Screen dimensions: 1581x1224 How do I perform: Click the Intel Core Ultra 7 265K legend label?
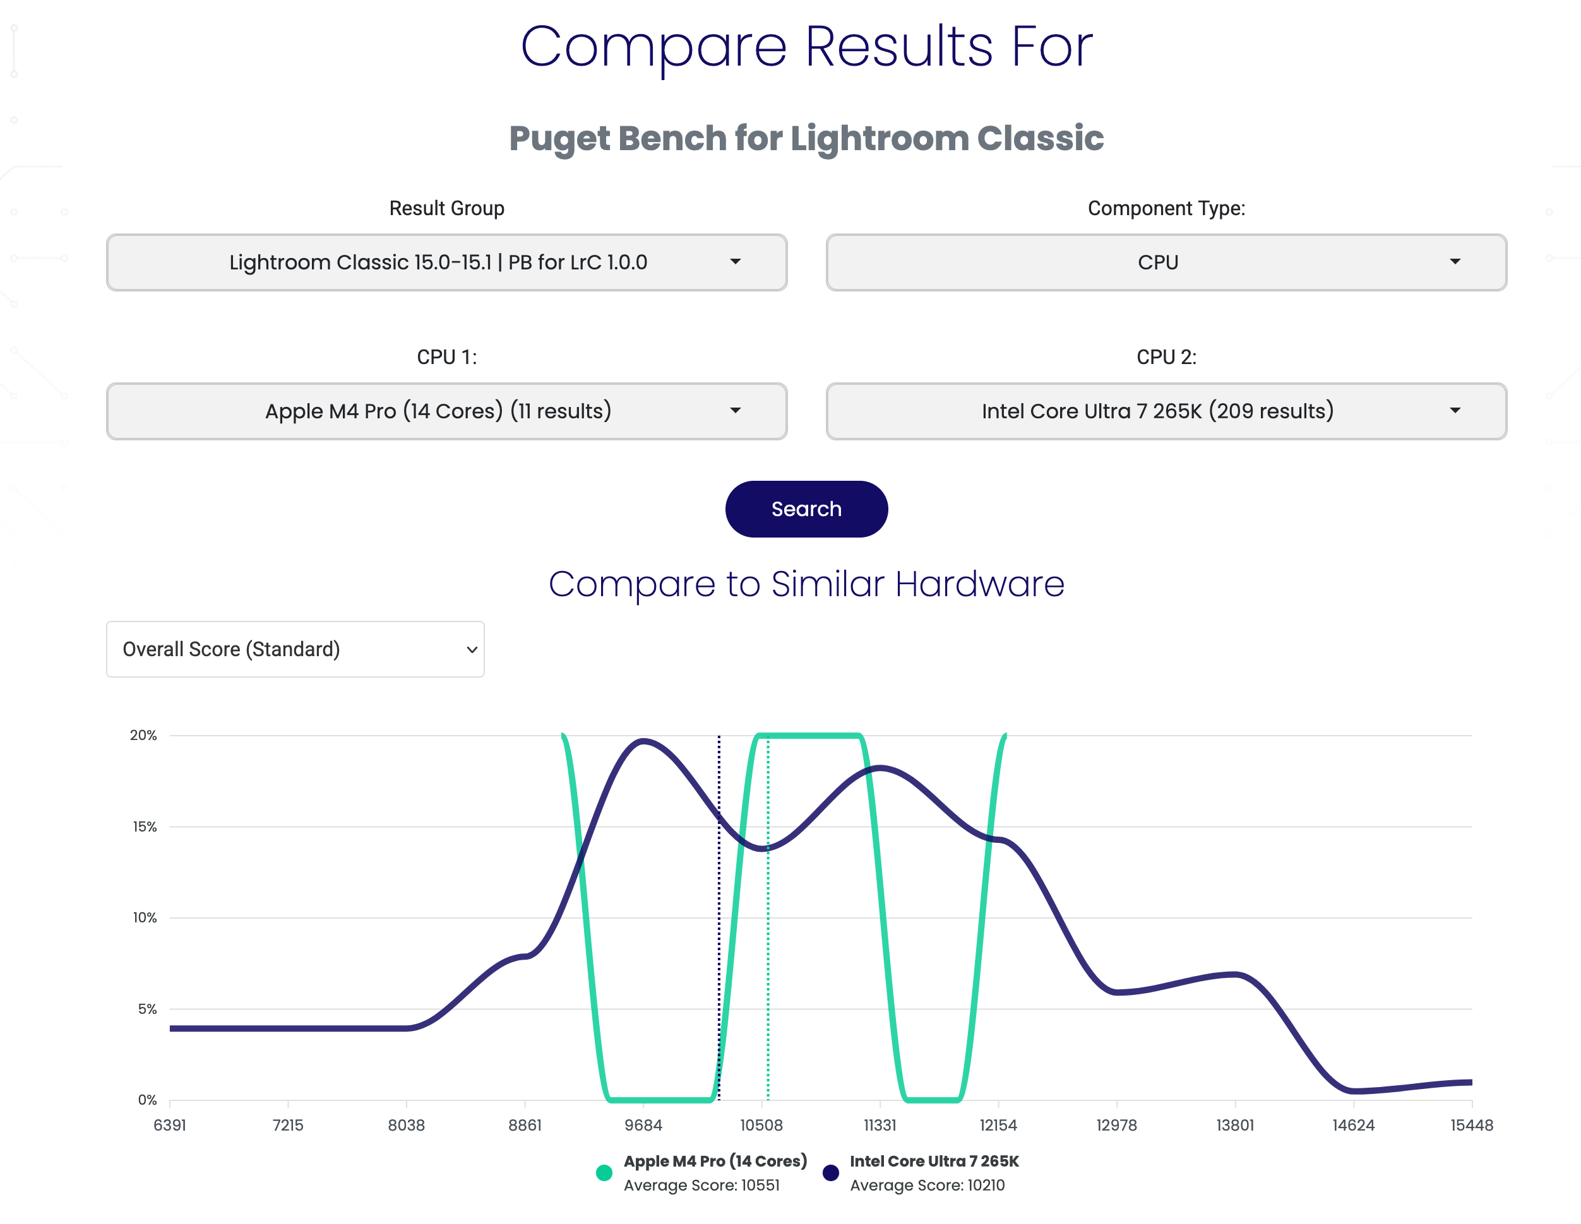pyautogui.click(x=934, y=1161)
